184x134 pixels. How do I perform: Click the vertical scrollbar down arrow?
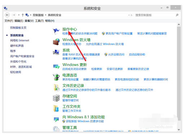pos(179,129)
